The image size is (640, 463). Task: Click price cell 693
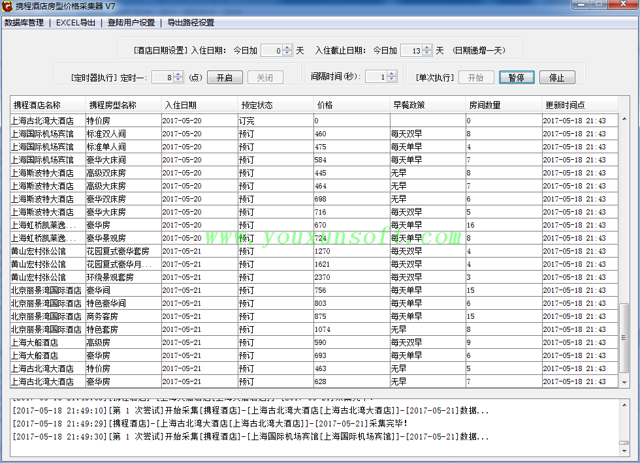click(351, 355)
